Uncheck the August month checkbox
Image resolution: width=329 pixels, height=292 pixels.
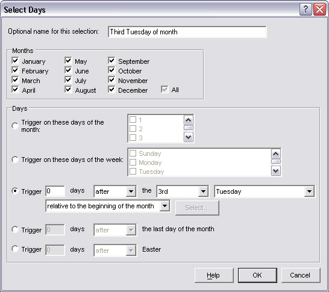click(x=68, y=90)
